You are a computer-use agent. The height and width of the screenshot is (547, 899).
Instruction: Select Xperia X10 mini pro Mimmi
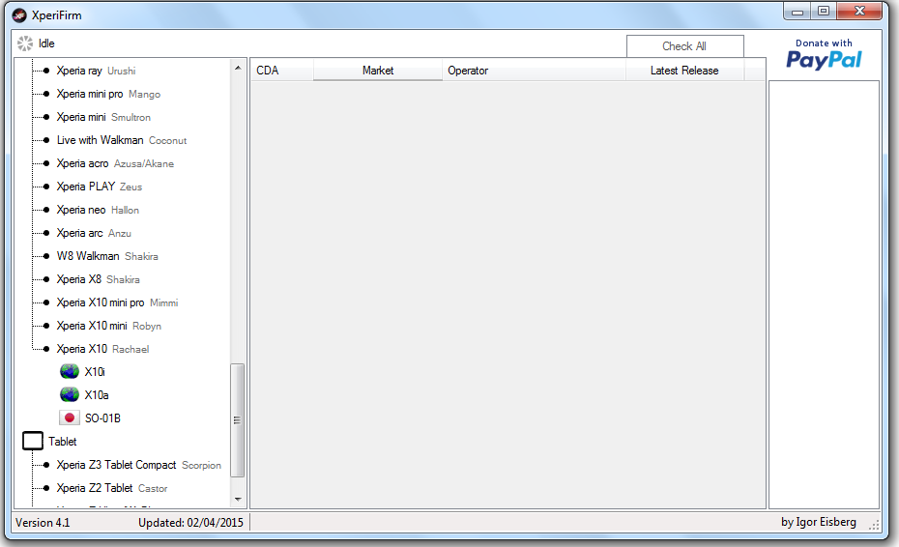118,302
